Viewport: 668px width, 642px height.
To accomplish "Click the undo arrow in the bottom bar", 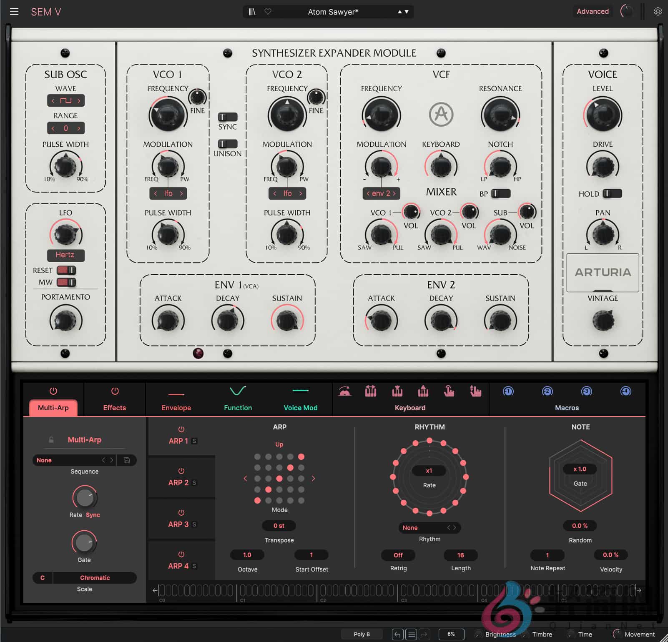I will coord(397,634).
